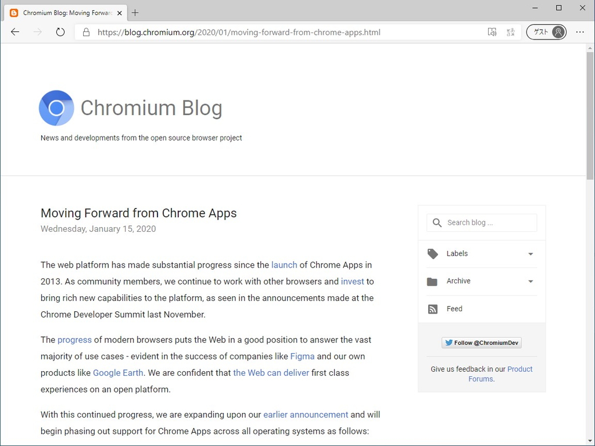Navigate back using the back arrow

coord(15,32)
